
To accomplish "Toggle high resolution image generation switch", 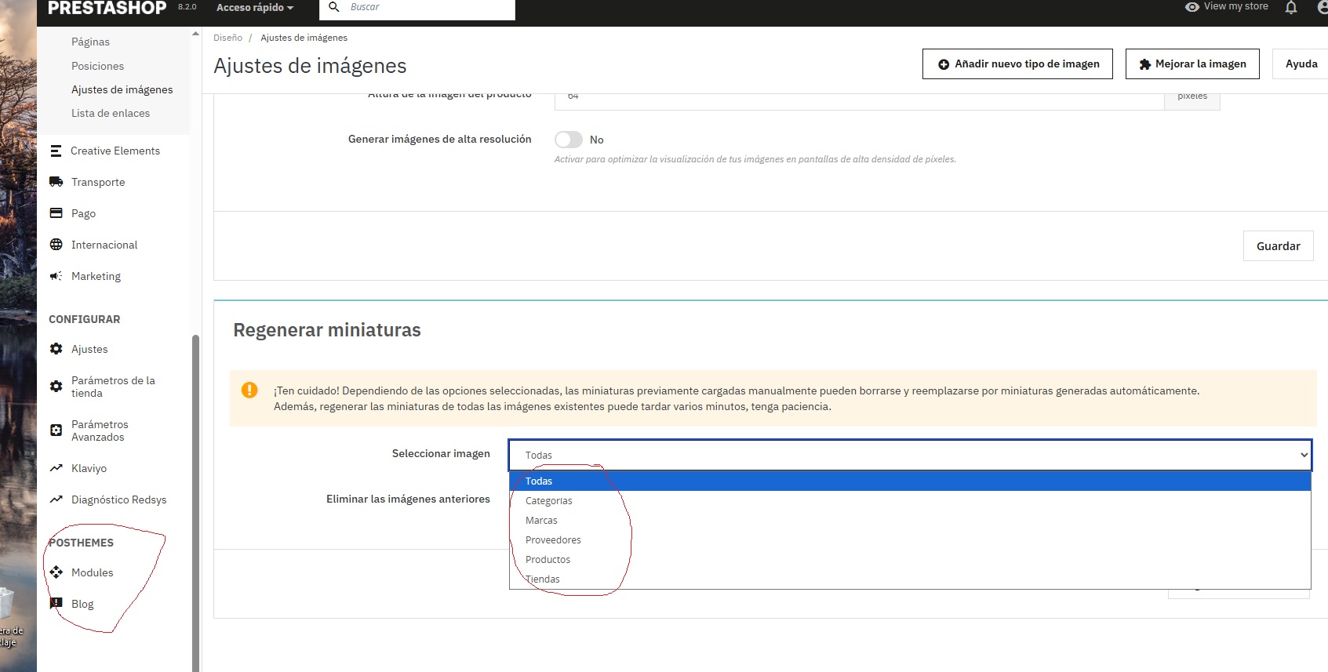I will 569,140.
